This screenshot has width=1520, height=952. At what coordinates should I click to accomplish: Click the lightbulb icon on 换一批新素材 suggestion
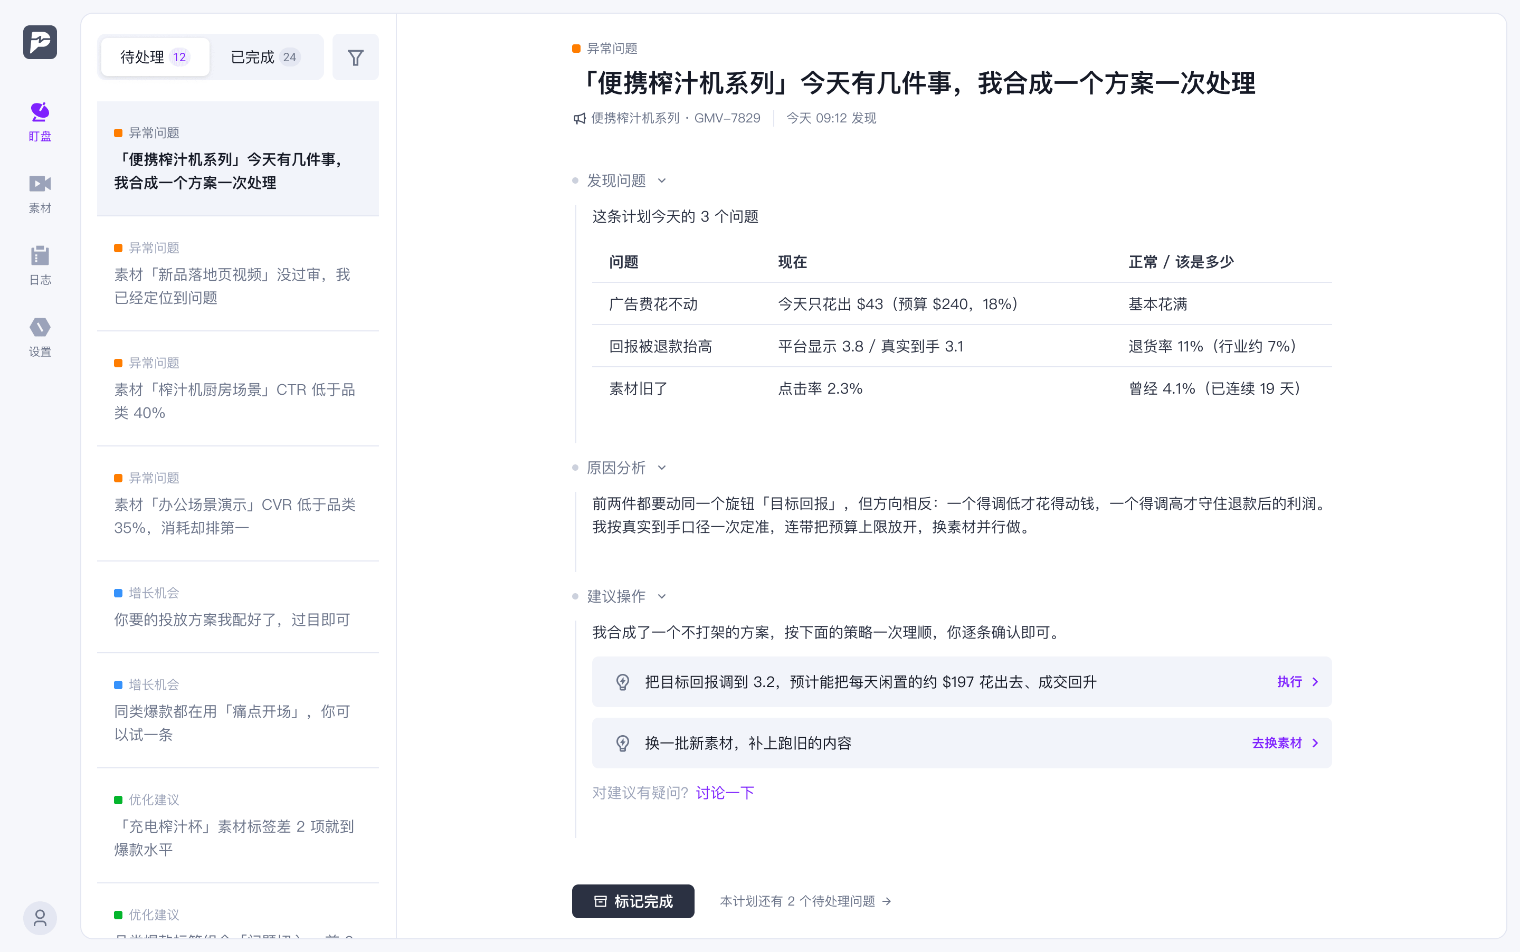click(x=622, y=743)
